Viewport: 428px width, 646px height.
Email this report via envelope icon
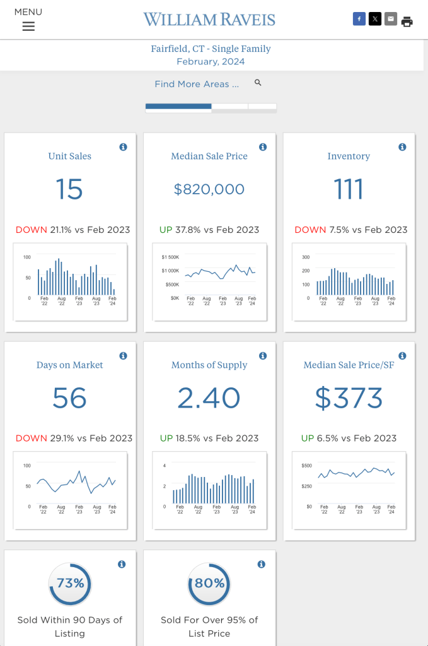pyautogui.click(x=391, y=19)
